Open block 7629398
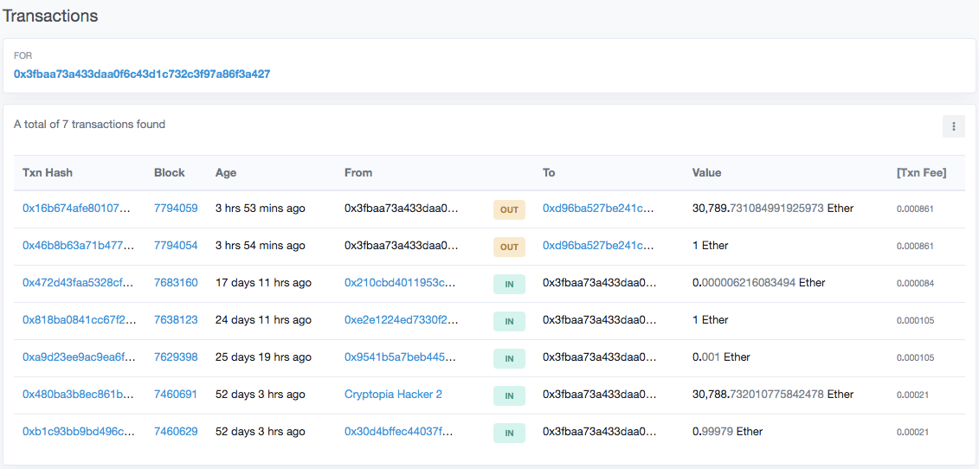 [x=176, y=357]
